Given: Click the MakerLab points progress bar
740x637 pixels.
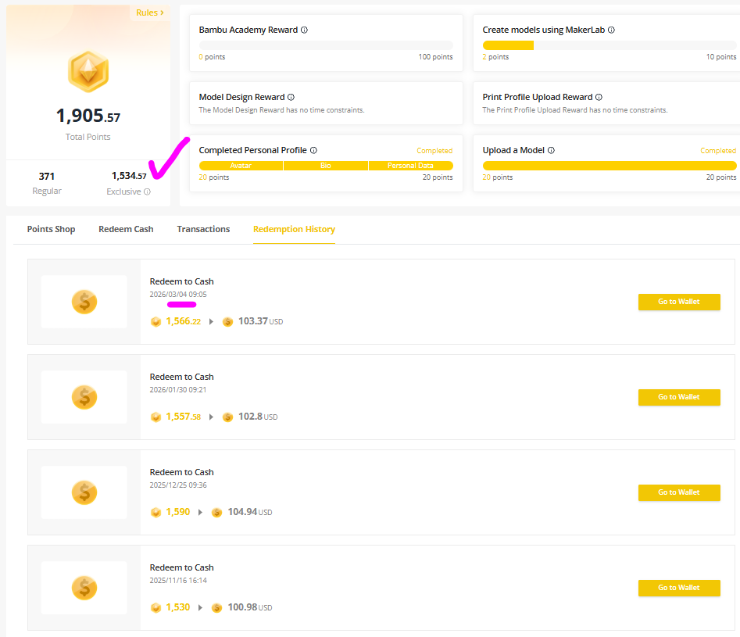Looking at the screenshot, I should click(x=609, y=45).
